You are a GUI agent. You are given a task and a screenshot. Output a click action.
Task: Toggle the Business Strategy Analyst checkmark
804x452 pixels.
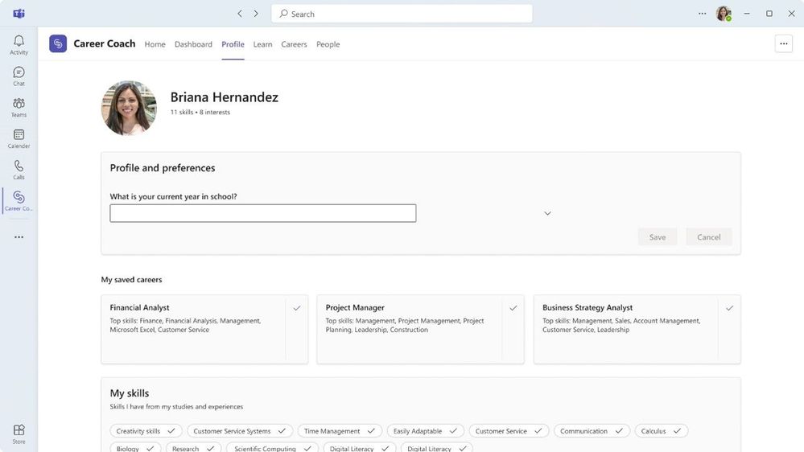(x=730, y=308)
